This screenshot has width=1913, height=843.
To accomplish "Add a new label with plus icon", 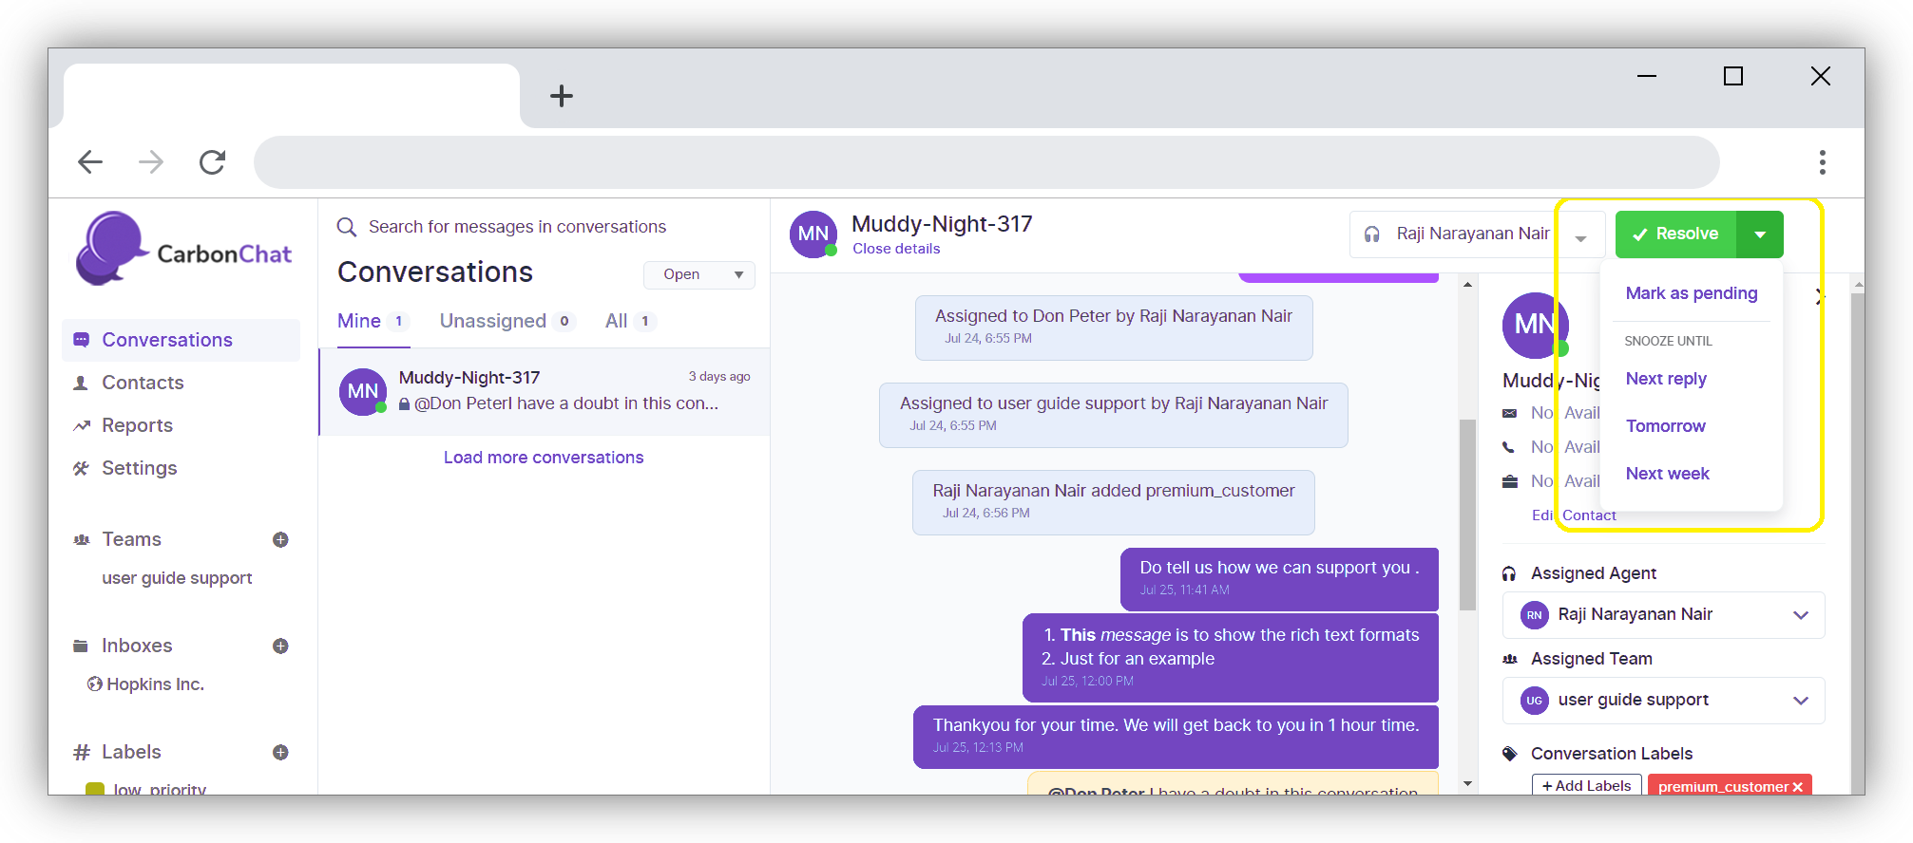I will (280, 753).
